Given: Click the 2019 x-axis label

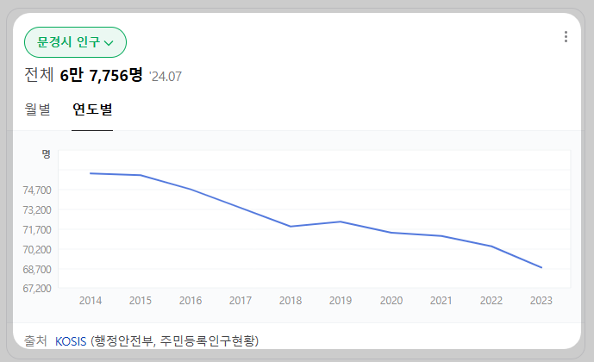Looking at the screenshot, I should (x=341, y=301).
